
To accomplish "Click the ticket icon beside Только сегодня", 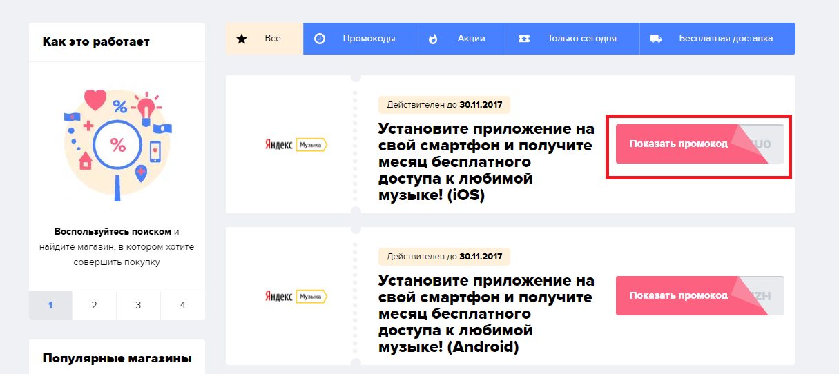I will pyautogui.click(x=524, y=39).
